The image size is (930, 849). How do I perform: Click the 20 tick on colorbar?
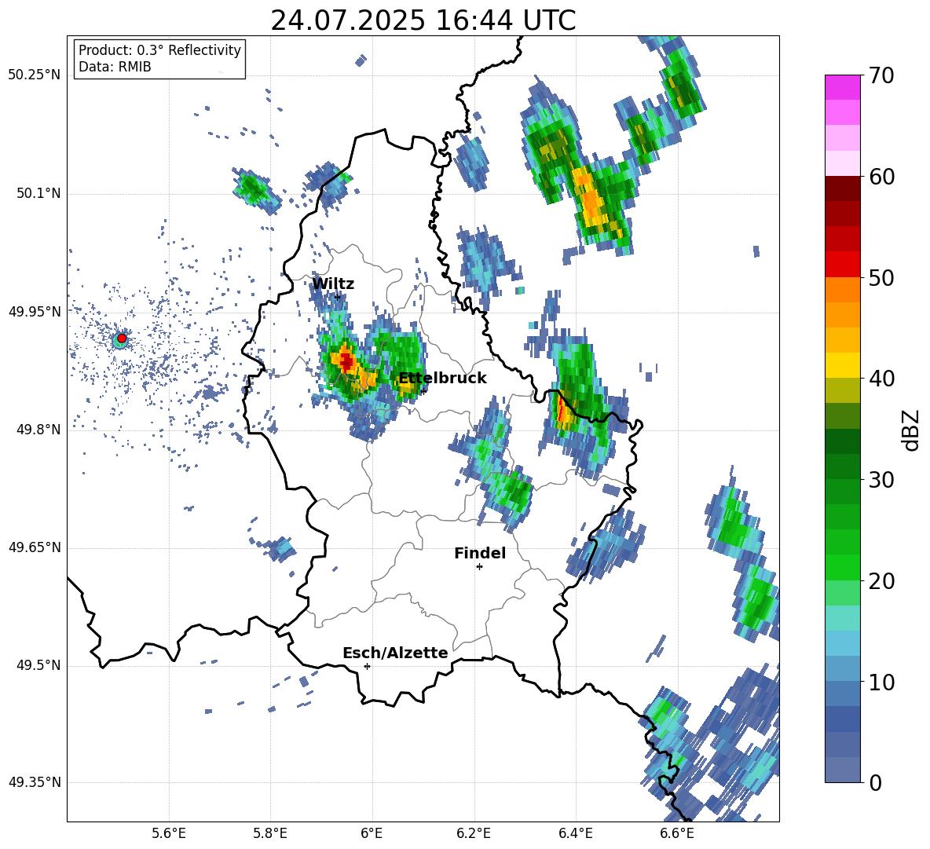[881, 581]
